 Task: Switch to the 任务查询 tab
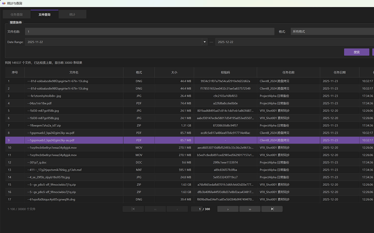click(x=17, y=14)
